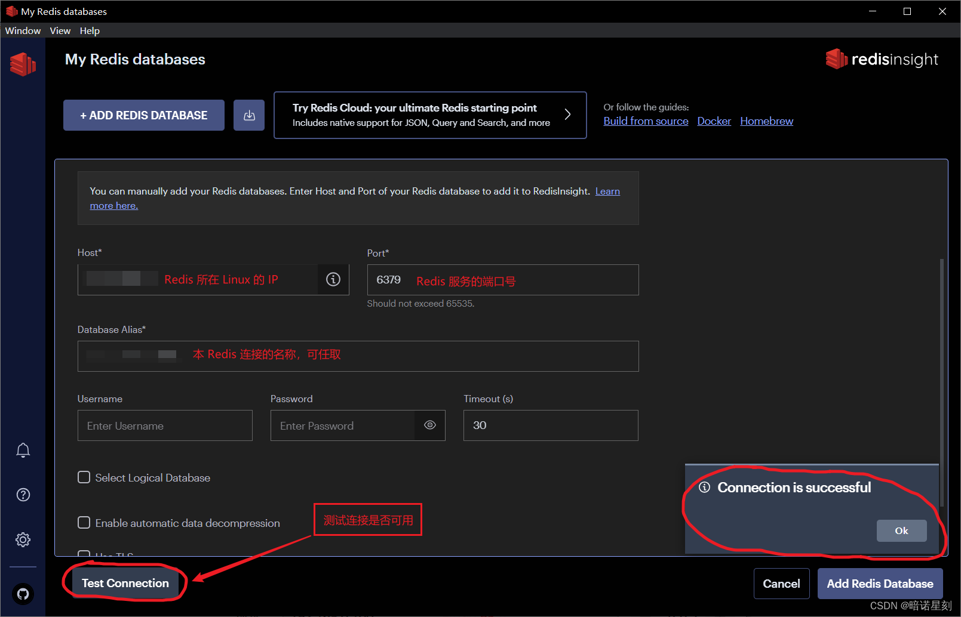Click app icon in window title bar
961x617 pixels.
coord(11,11)
